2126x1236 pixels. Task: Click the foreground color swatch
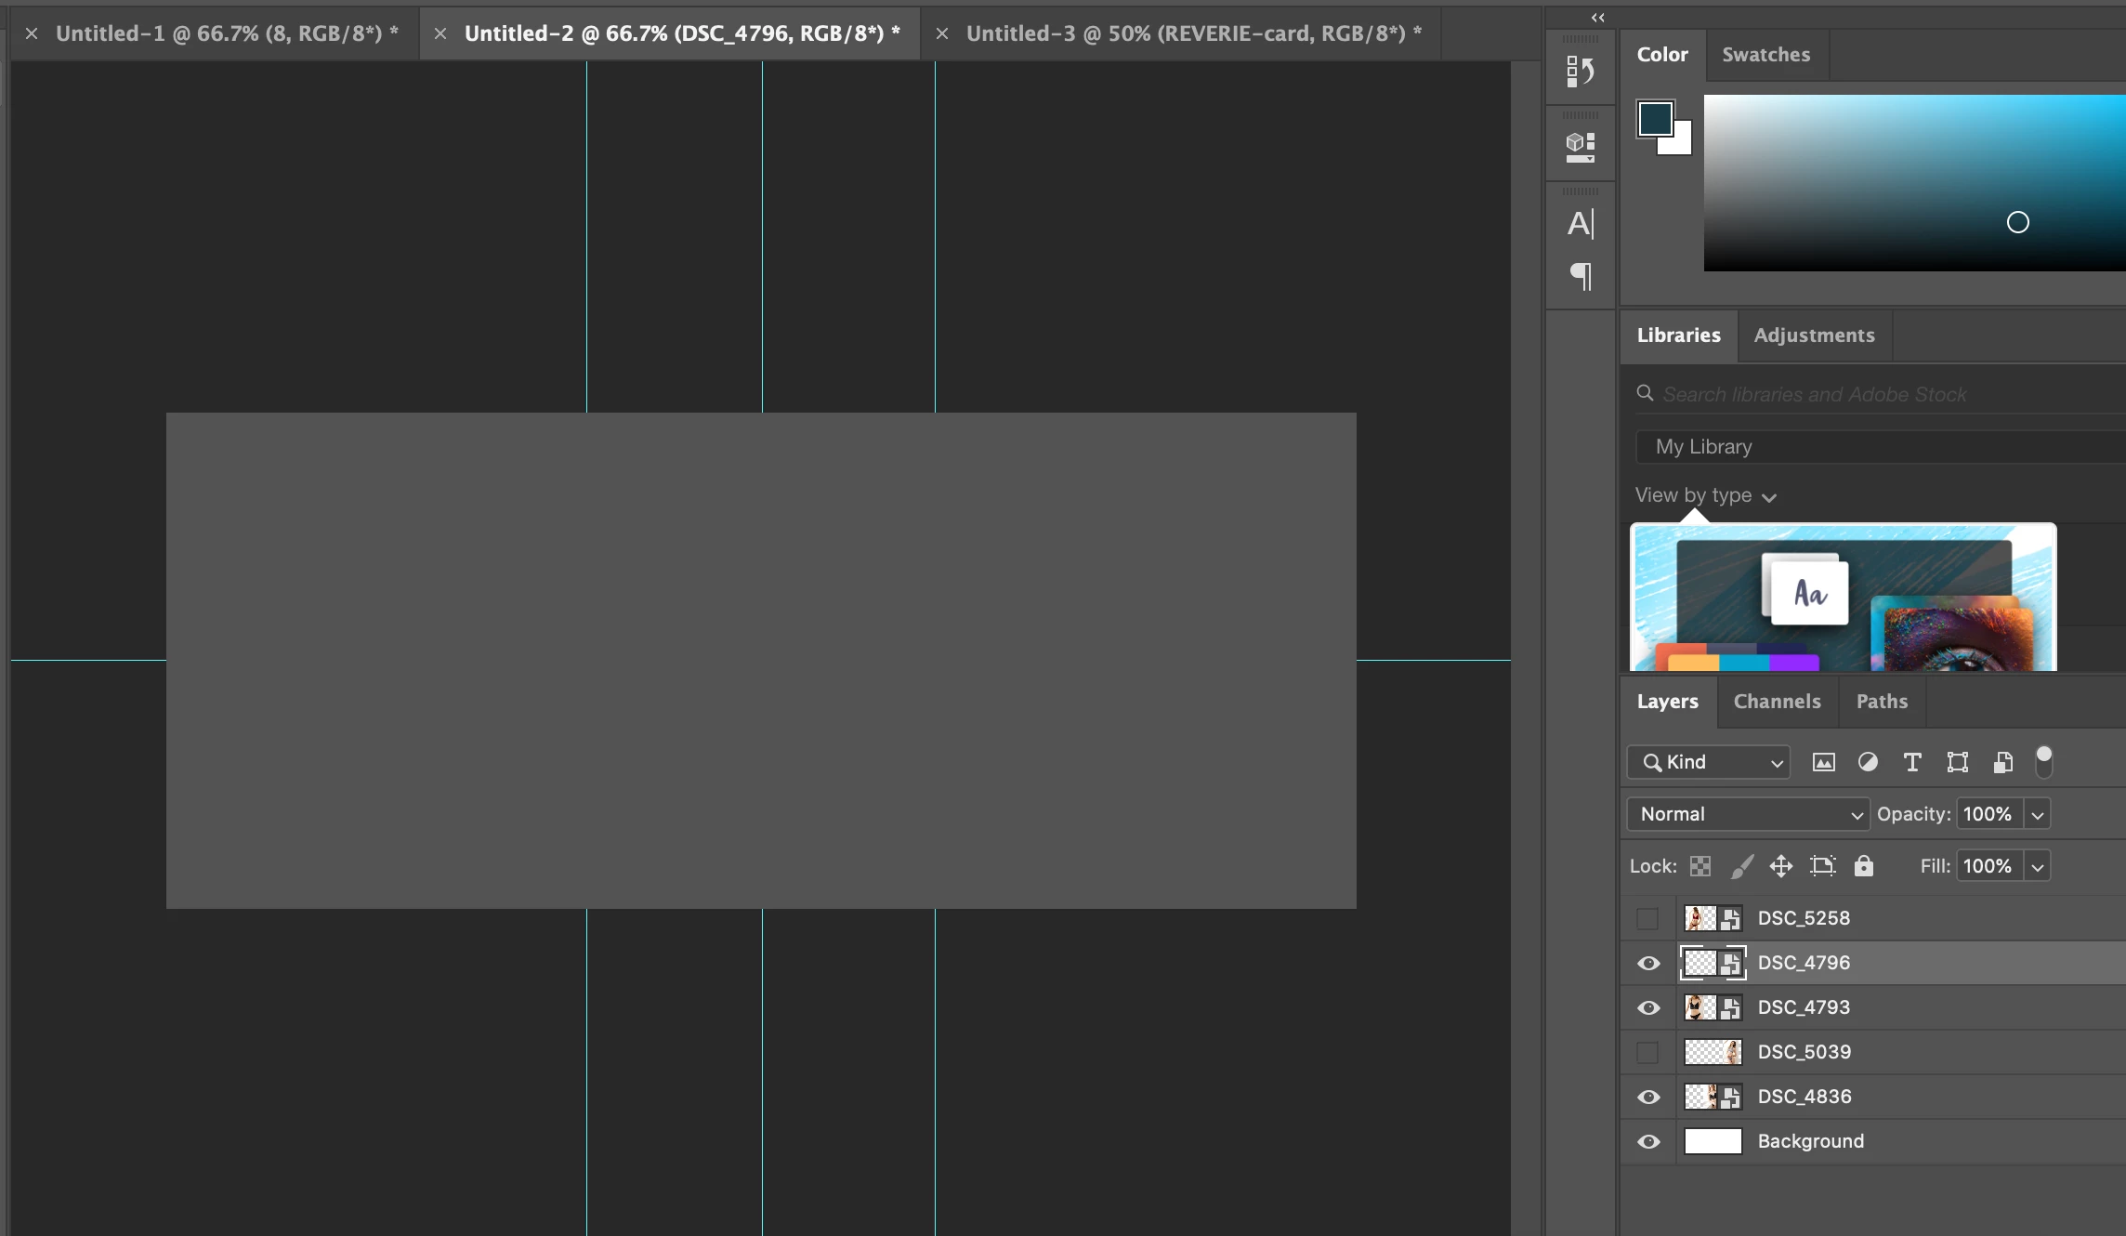click(1655, 119)
